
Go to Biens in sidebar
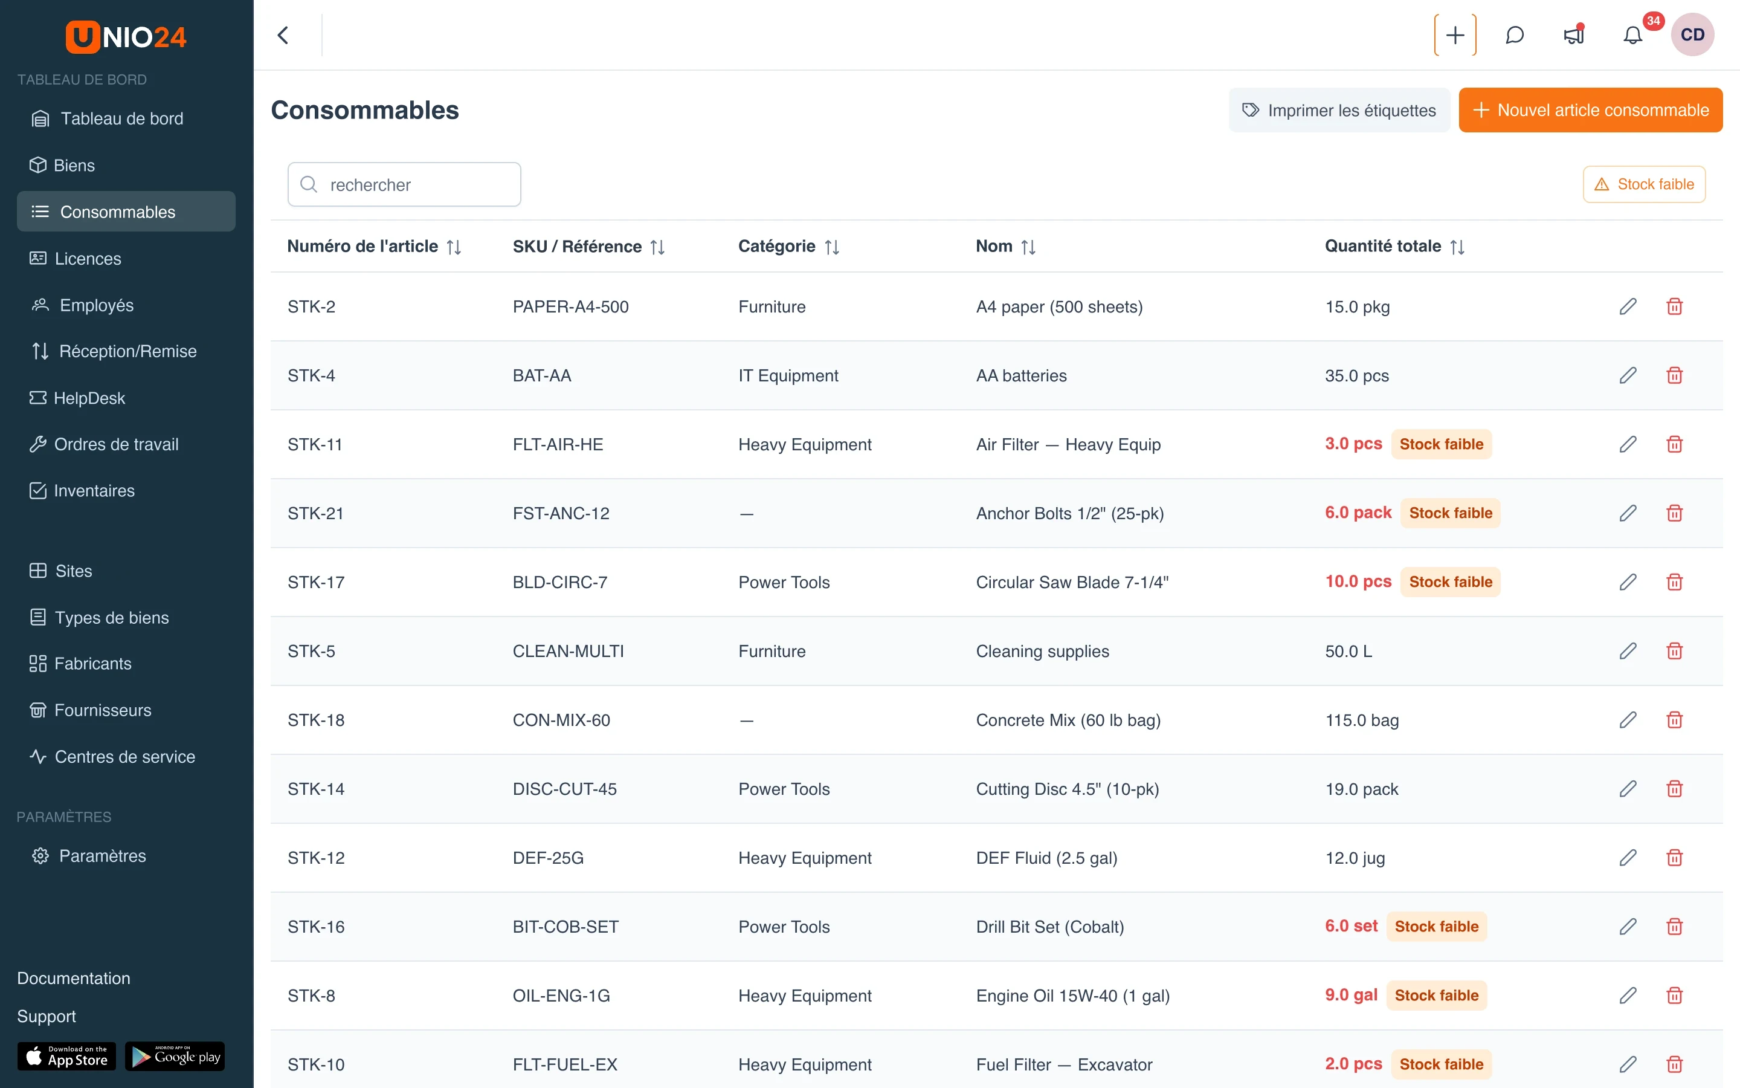[126, 166]
